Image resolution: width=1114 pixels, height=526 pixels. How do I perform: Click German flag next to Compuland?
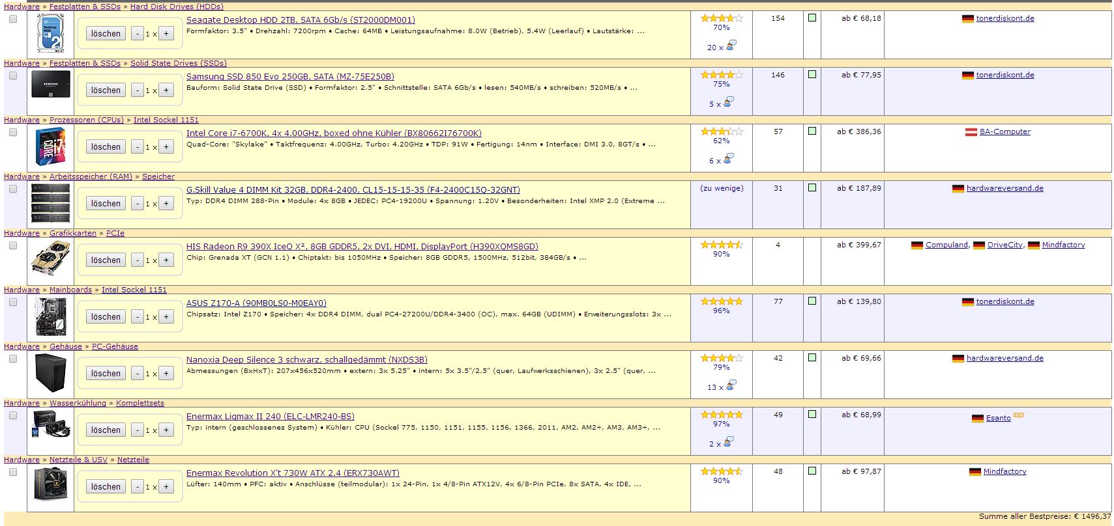916,245
